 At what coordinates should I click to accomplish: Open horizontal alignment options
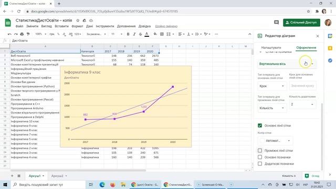click(181, 34)
